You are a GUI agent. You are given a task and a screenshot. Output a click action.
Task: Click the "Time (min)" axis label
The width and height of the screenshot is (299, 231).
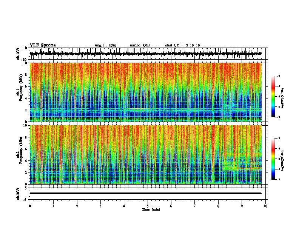[x=151, y=209]
